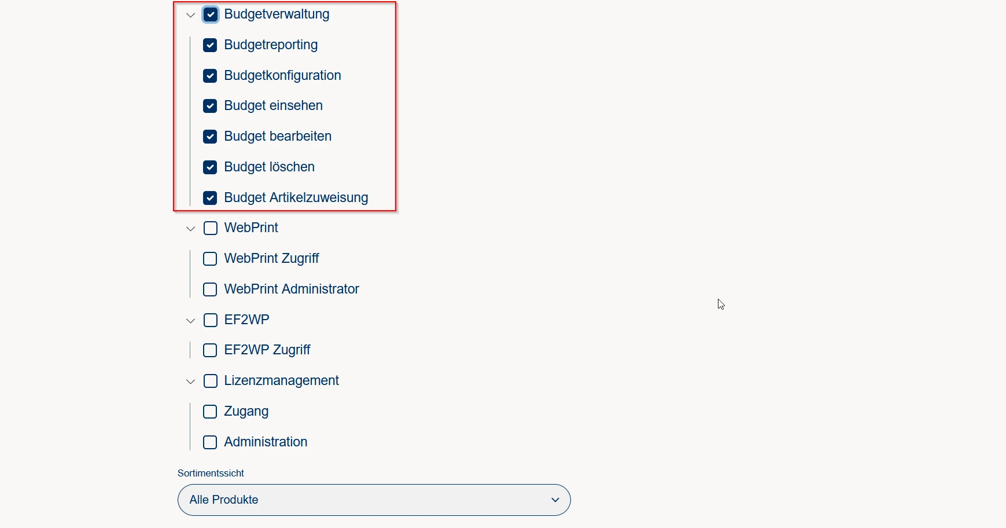Viewport: 1006px width, 528px height.
Task: Disable the Budget löschen checkbox
Action: [210, 167]
